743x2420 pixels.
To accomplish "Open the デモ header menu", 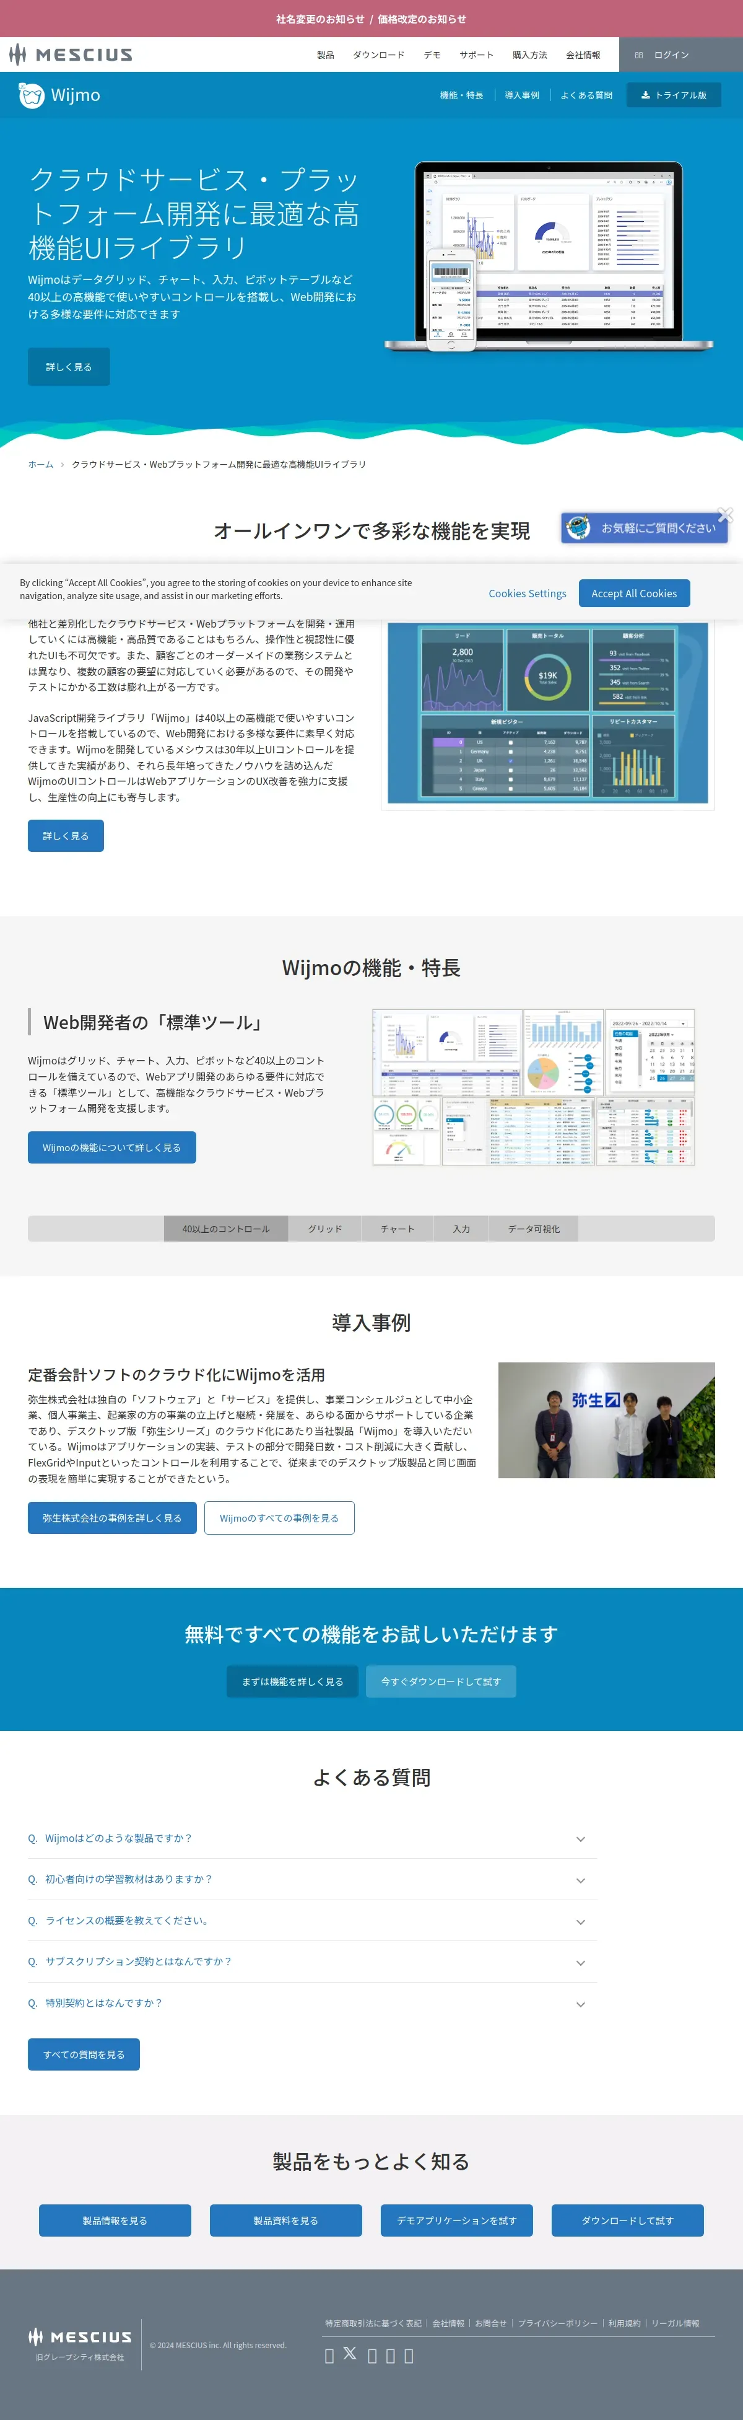I will tap(432, 55).
